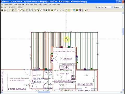Click the scroll up arrow
Image resolution: width=125 pixels, height=94 pixels.
[123, 13]
